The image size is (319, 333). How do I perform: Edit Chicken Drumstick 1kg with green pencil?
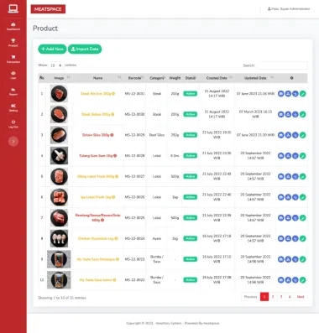click(302, 238)
